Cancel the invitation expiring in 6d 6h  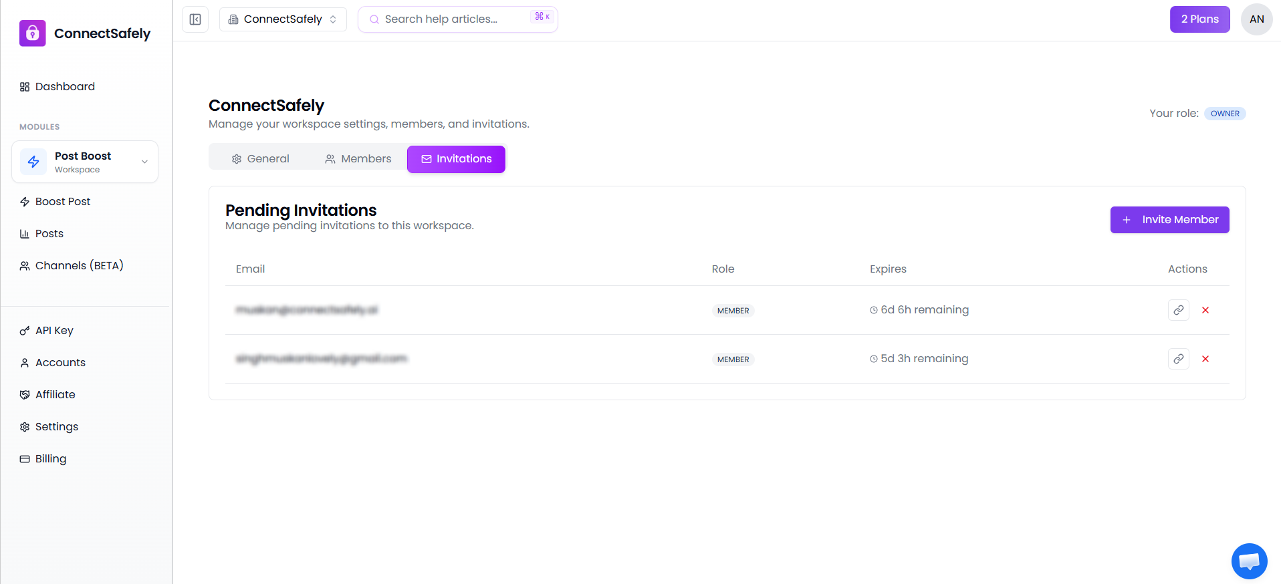coord(1205,310)
